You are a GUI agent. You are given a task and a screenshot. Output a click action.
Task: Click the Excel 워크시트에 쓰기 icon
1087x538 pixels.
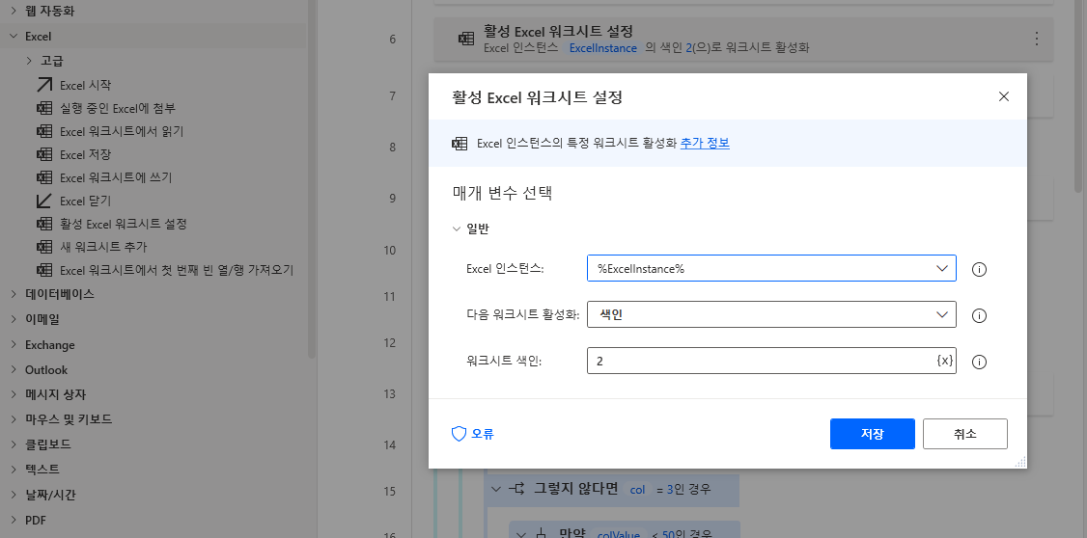44,178
